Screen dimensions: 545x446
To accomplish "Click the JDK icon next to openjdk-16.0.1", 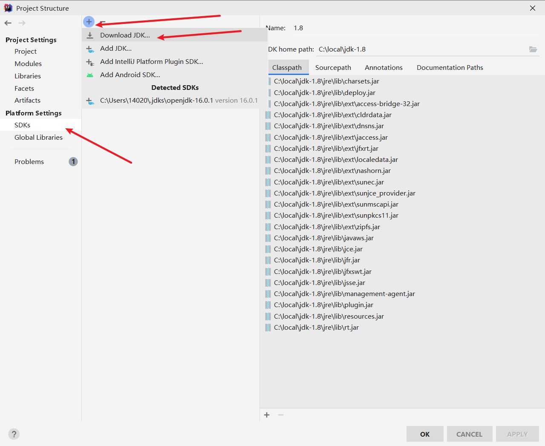I will (90, 101).
